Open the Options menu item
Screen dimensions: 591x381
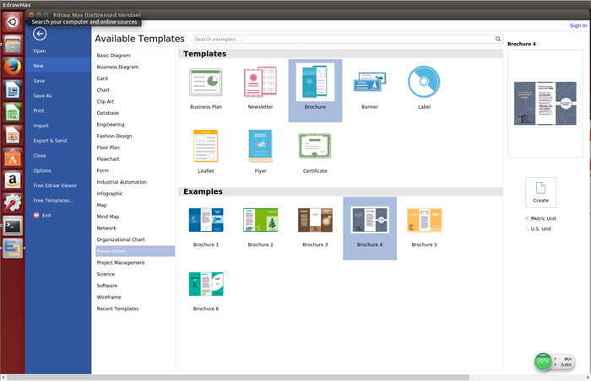point(42,170)
